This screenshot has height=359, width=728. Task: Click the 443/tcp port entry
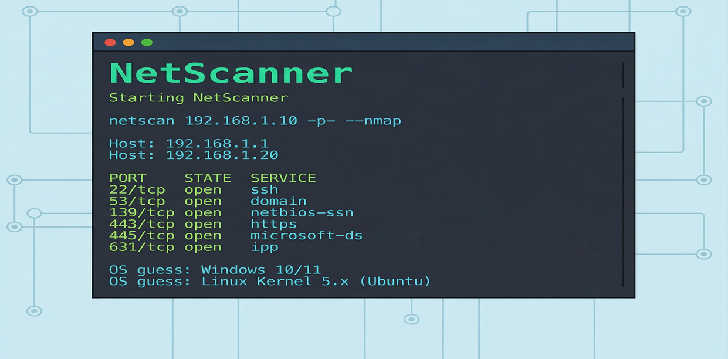pyautogui.click(x=142, y=224)
